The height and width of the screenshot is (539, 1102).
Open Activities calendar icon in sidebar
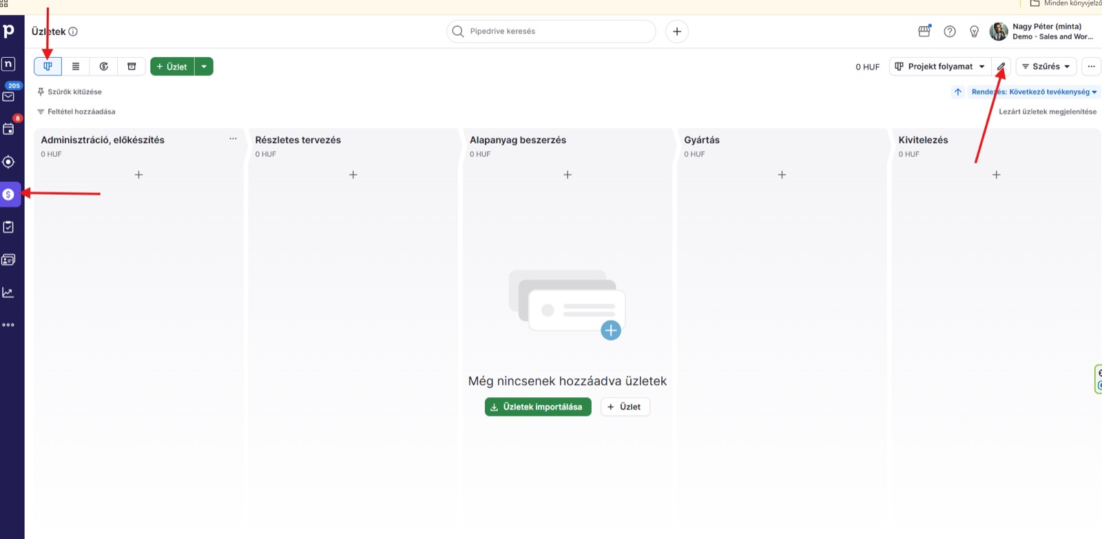(x=9, y=129)
